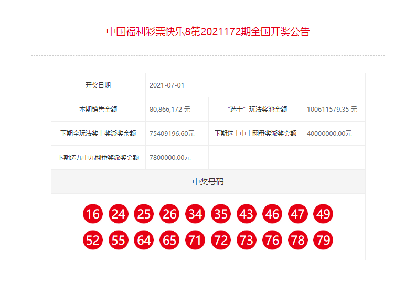Click the value 7800000.00元
The image size is (405, 284).
tap(170, 157)
